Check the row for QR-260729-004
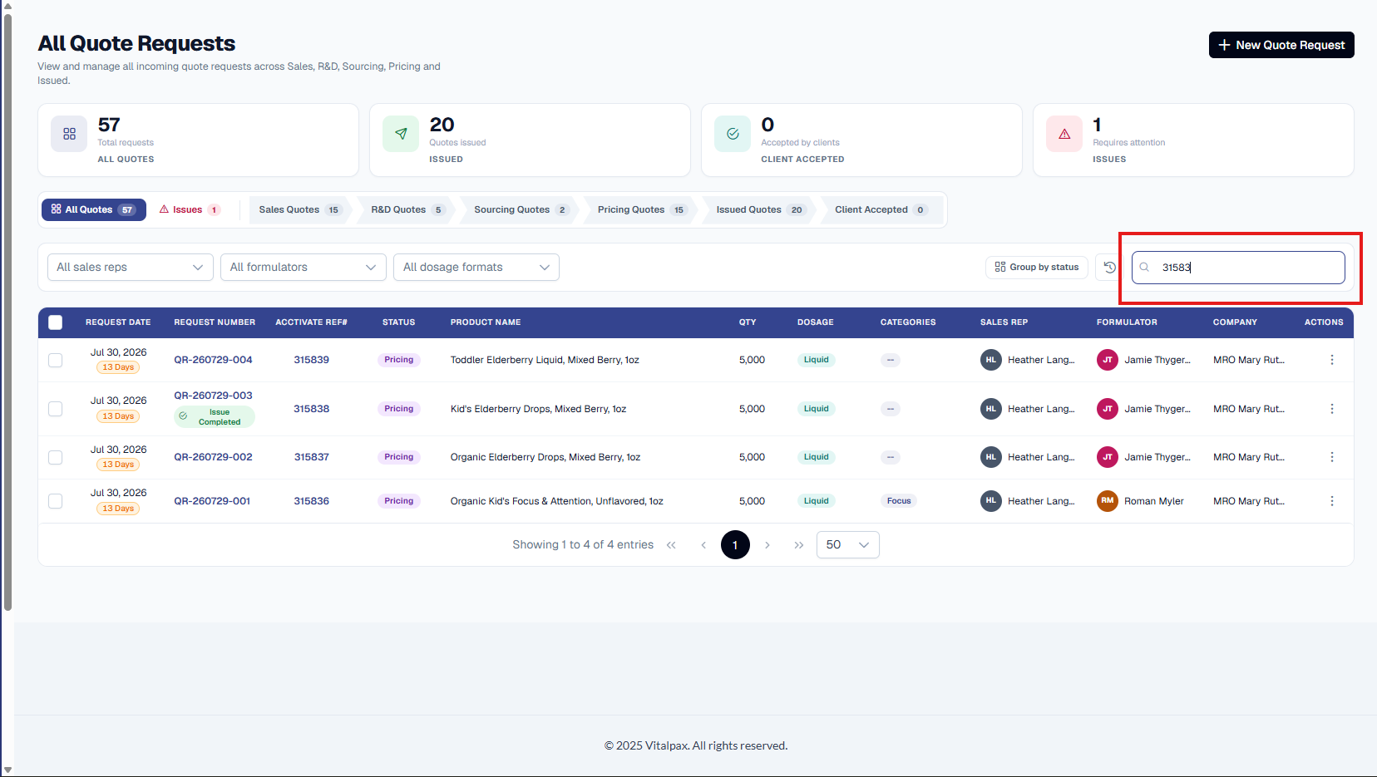This screenshot has width=1377, height=777. 56,360
